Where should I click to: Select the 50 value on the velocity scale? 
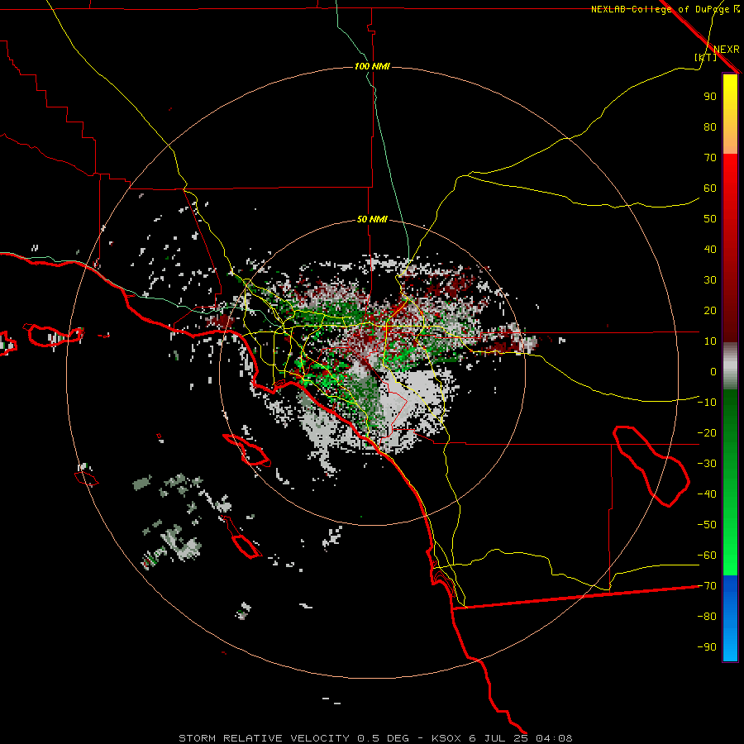[x=710, y=219]
